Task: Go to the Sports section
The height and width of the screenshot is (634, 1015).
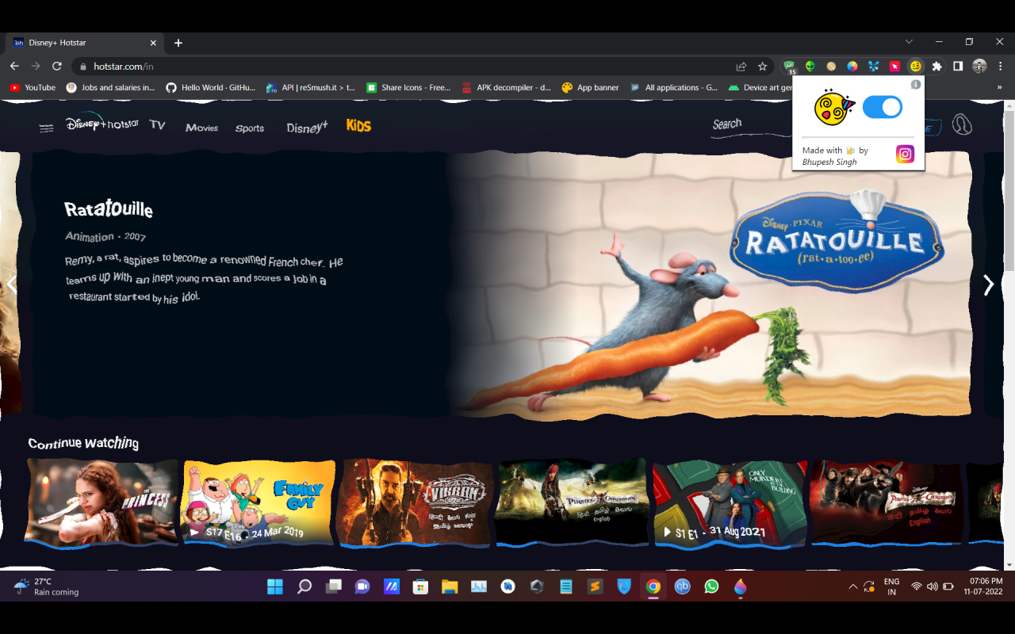Action: click(x=250, y=128)
